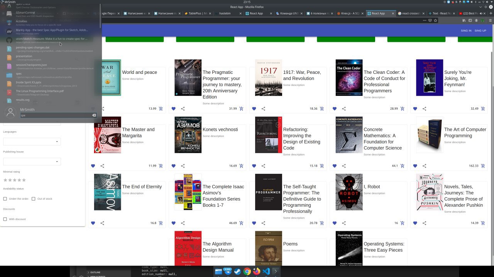Open Markly App launcher result
The width and height of the screenshot is (494, 277).
pos(51,31)
